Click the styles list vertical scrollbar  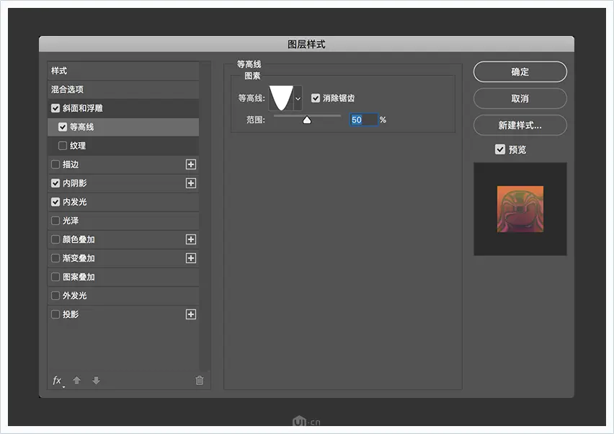point(205,216)
